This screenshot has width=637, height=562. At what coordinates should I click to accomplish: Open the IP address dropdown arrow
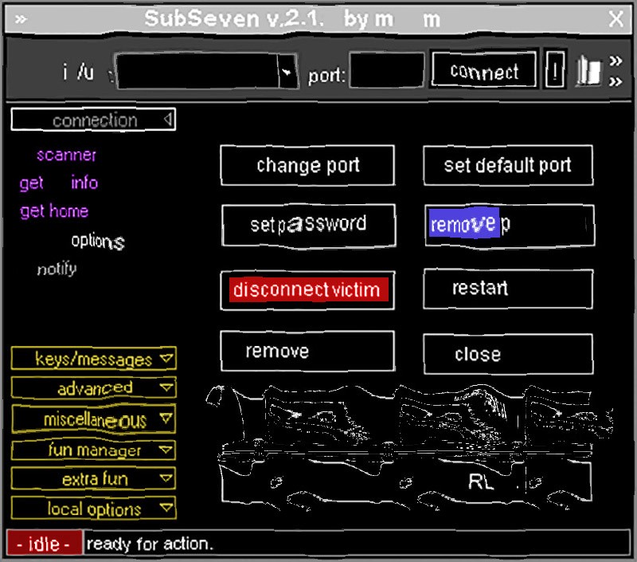287,71
